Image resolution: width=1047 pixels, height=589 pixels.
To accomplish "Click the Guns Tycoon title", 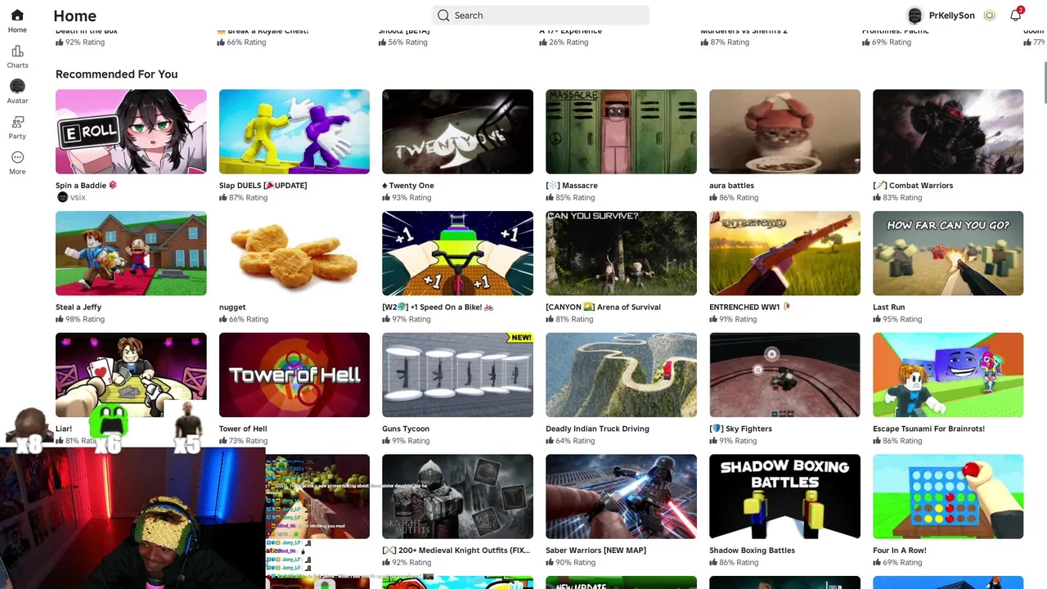I will (406, 429).
